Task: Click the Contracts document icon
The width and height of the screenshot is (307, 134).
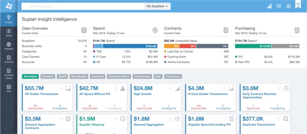Action: (226, 30)
